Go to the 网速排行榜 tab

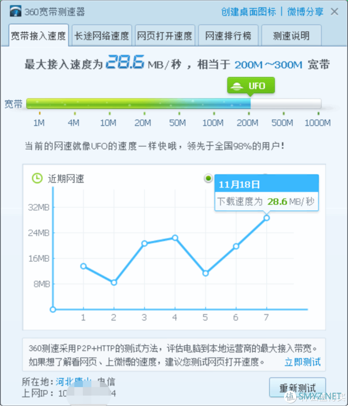[x=228, y=35]
